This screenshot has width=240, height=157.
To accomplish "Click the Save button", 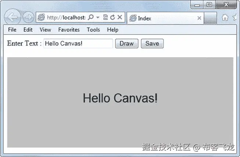I will coord(152,44).
